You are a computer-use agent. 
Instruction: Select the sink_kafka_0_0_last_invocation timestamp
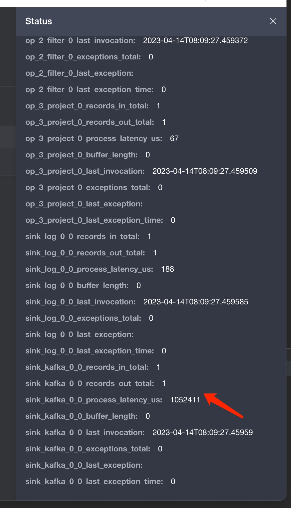203,433
